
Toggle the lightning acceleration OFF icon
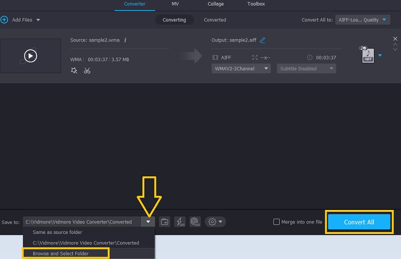[x=179, y=222]
